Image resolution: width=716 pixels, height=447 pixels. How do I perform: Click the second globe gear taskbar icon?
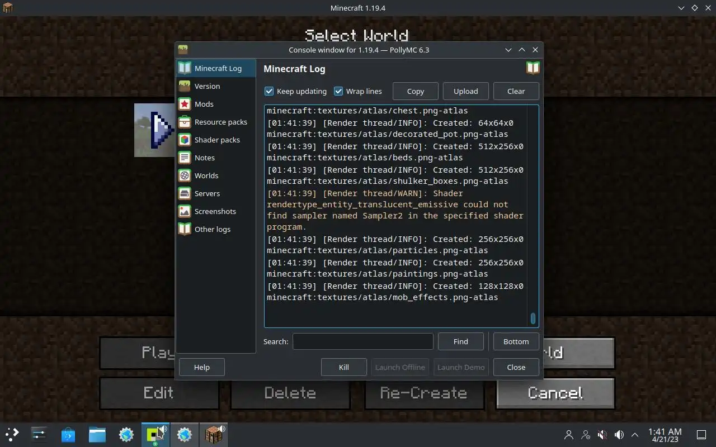pos(184,434)
